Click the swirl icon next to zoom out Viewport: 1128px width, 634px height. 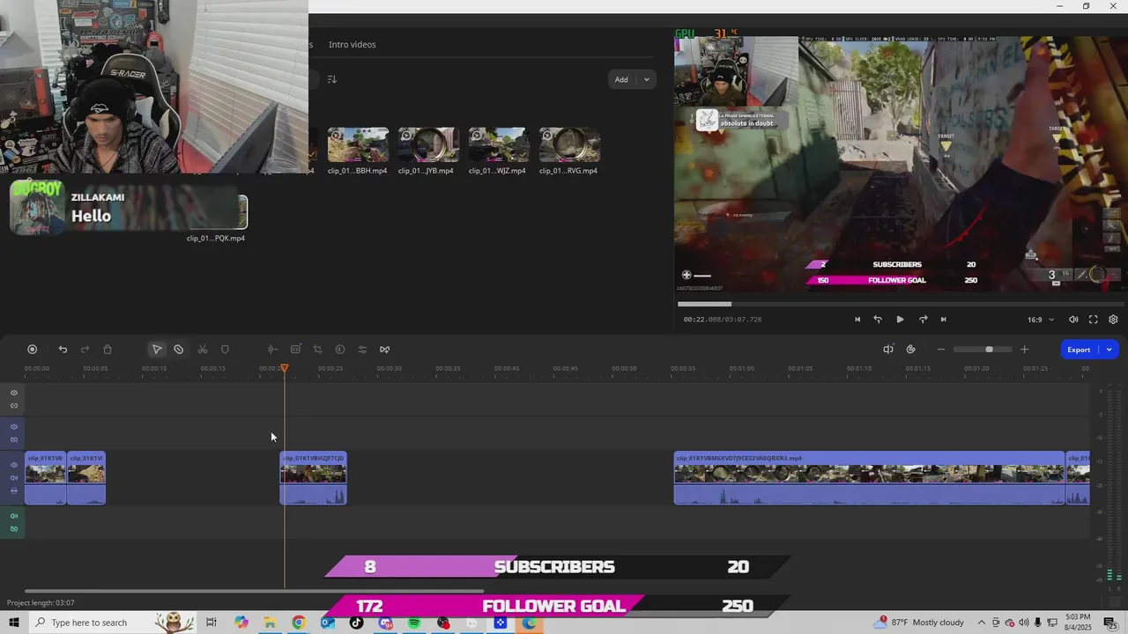coord(910,350)
